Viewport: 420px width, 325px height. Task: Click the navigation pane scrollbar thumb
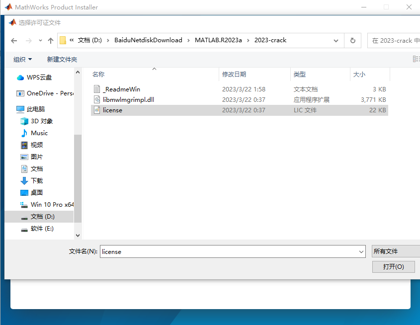78,178
